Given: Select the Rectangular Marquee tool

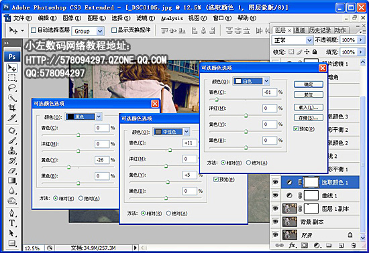Looking at the screenshot, I should tap(12, 78).
